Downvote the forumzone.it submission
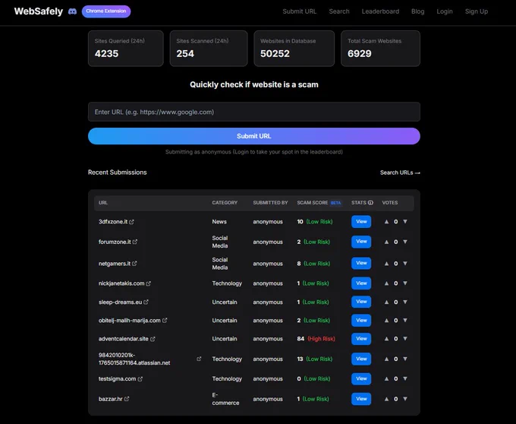Viewport: 516px width, 424px height. pyautogui.click(x=405, y=242)
